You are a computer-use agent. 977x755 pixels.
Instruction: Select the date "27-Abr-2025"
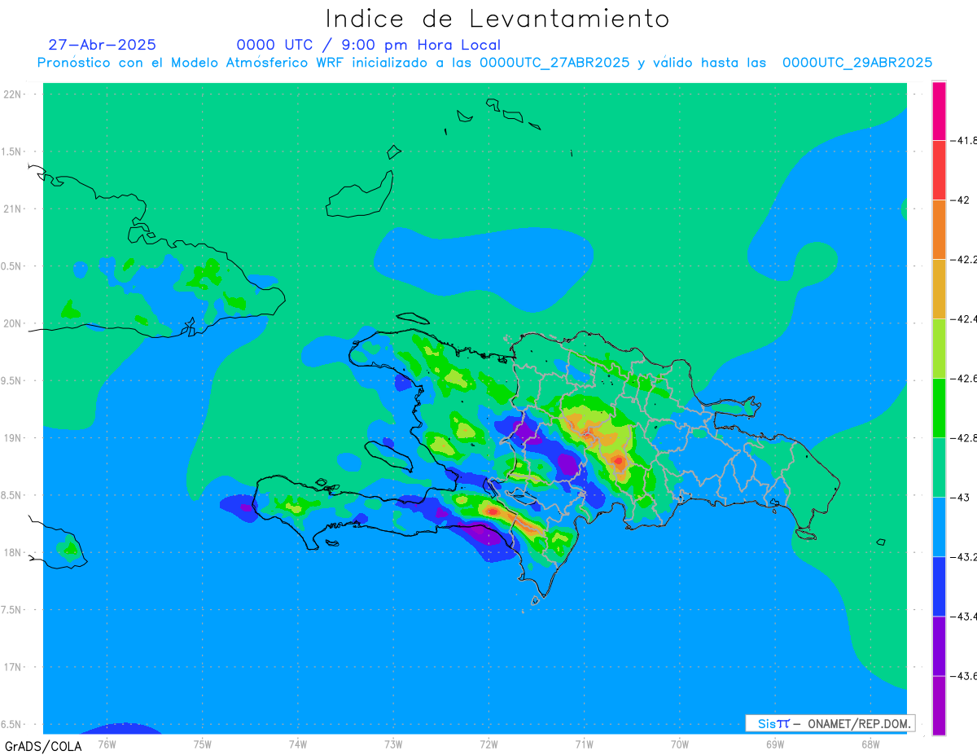pyautogui.click(x=103, y=45)
